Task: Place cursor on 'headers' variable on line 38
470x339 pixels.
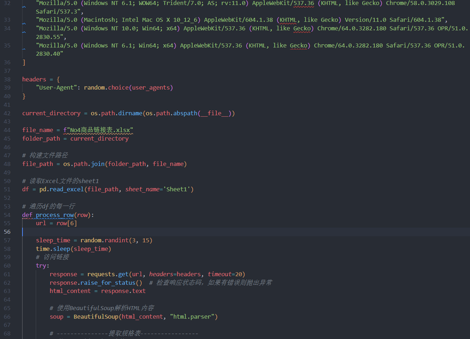Action: [x=34, y=79]
